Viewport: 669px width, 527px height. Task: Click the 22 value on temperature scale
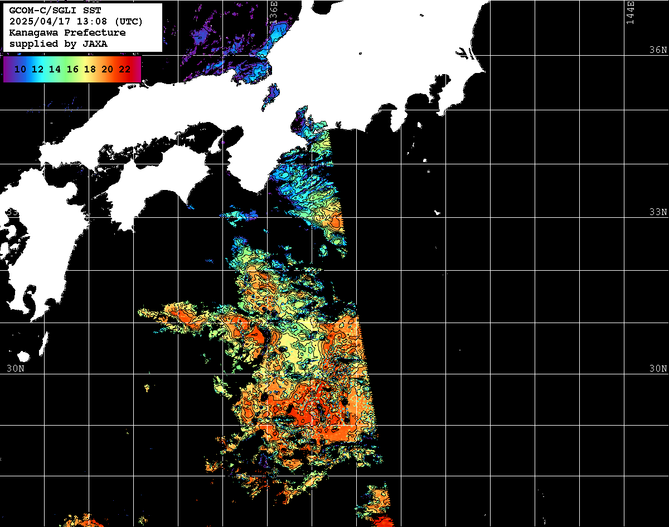coord(125,69)
